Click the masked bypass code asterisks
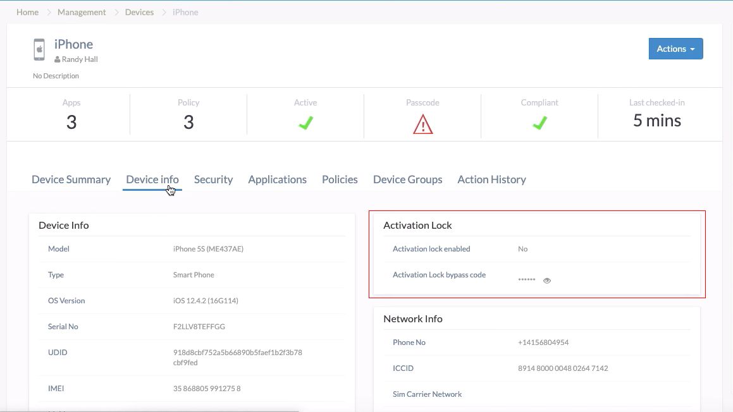 (x=526, y=280)
